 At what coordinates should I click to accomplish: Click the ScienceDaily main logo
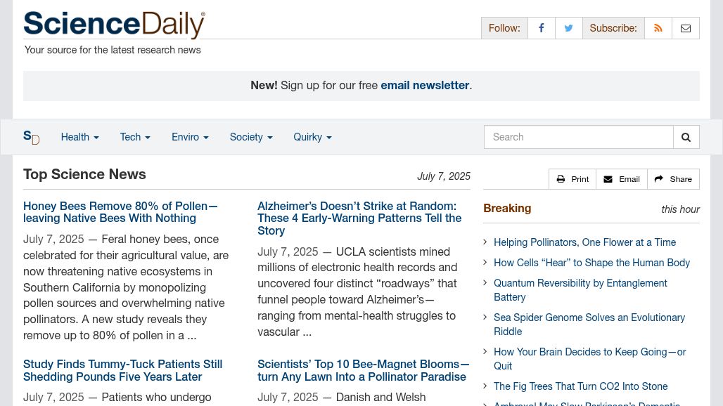[x=115, y=24]
